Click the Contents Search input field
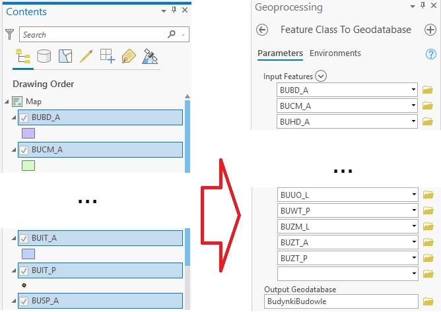 point(92,35)
